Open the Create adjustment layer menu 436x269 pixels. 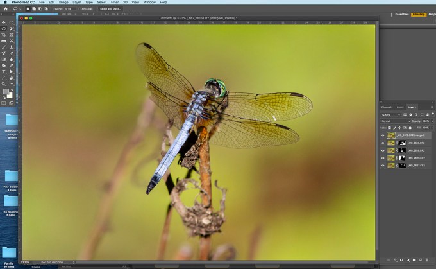coord(408,260)
